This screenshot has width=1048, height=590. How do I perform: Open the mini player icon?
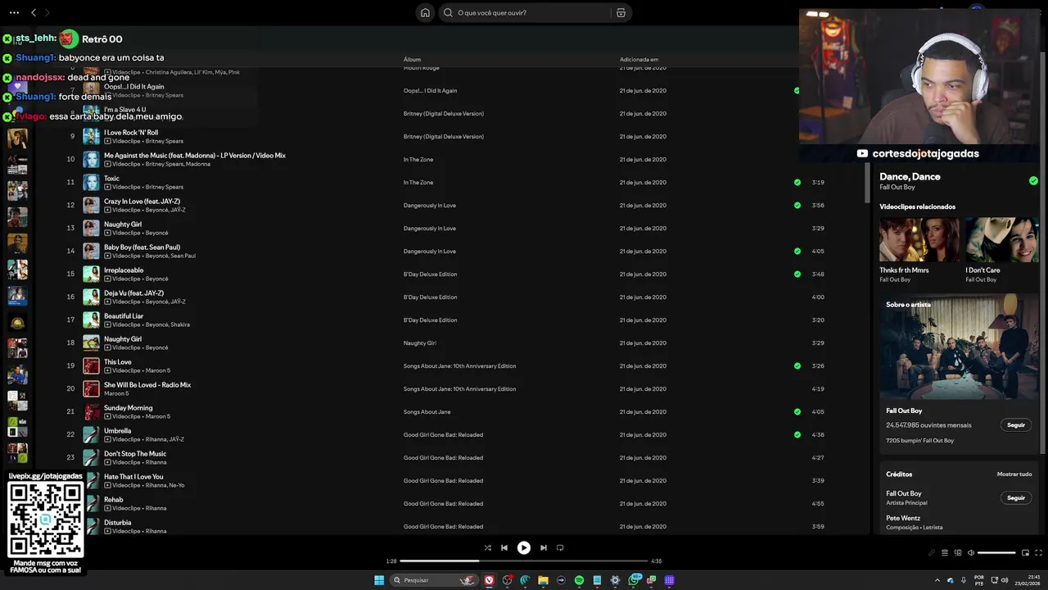click(1024, 552)
